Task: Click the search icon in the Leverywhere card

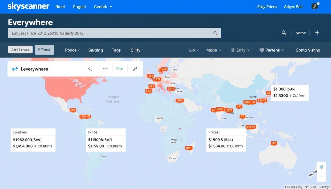Action: pos(135,69)
